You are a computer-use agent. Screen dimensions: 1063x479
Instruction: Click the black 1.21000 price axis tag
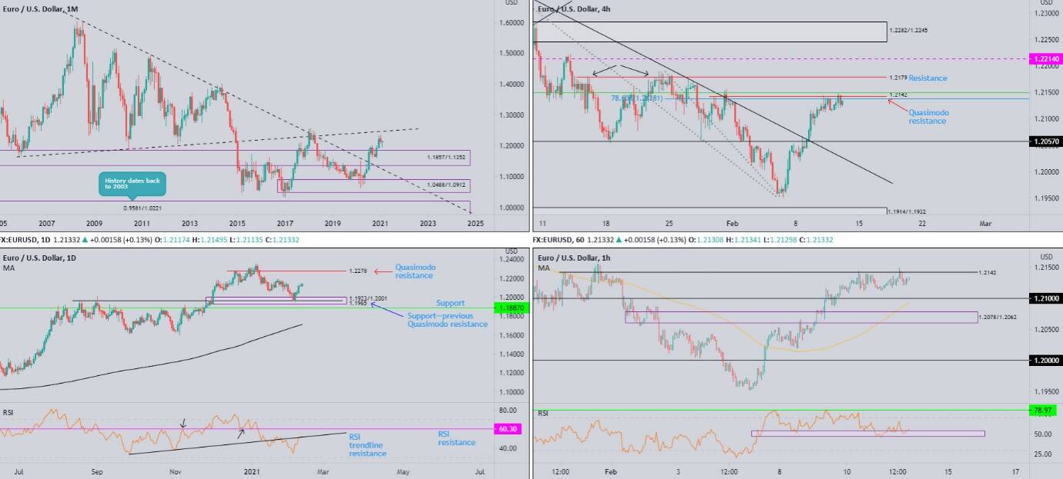(1046, 298)
